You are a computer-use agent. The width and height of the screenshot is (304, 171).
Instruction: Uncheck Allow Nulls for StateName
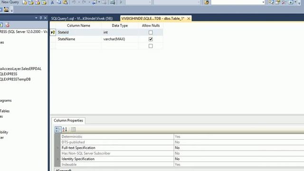[x=151, y=39]
